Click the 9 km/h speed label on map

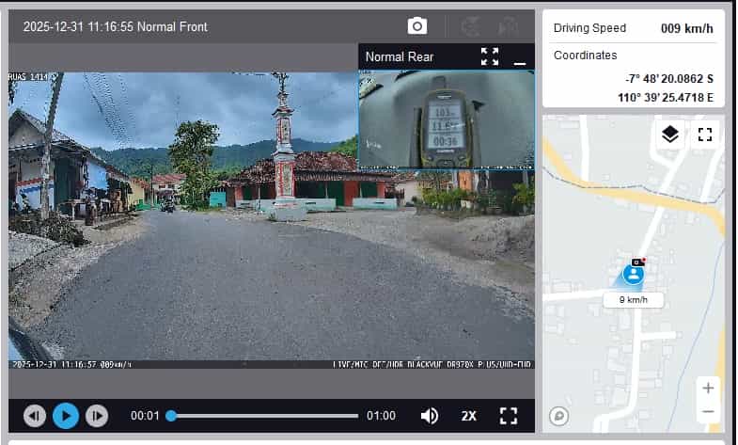click(x=633, y=300)
